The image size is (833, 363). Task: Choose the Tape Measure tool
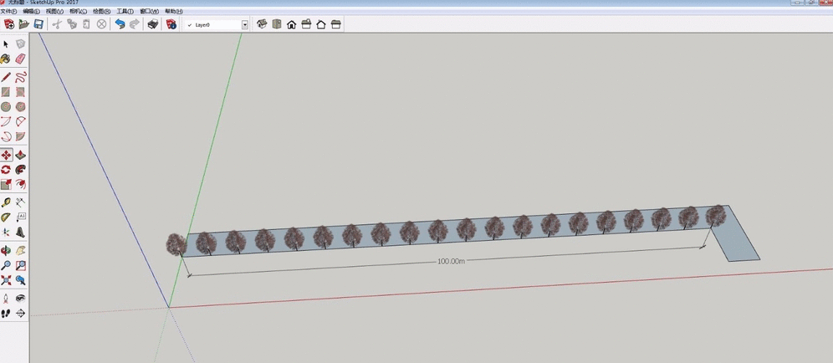[6, 202]
